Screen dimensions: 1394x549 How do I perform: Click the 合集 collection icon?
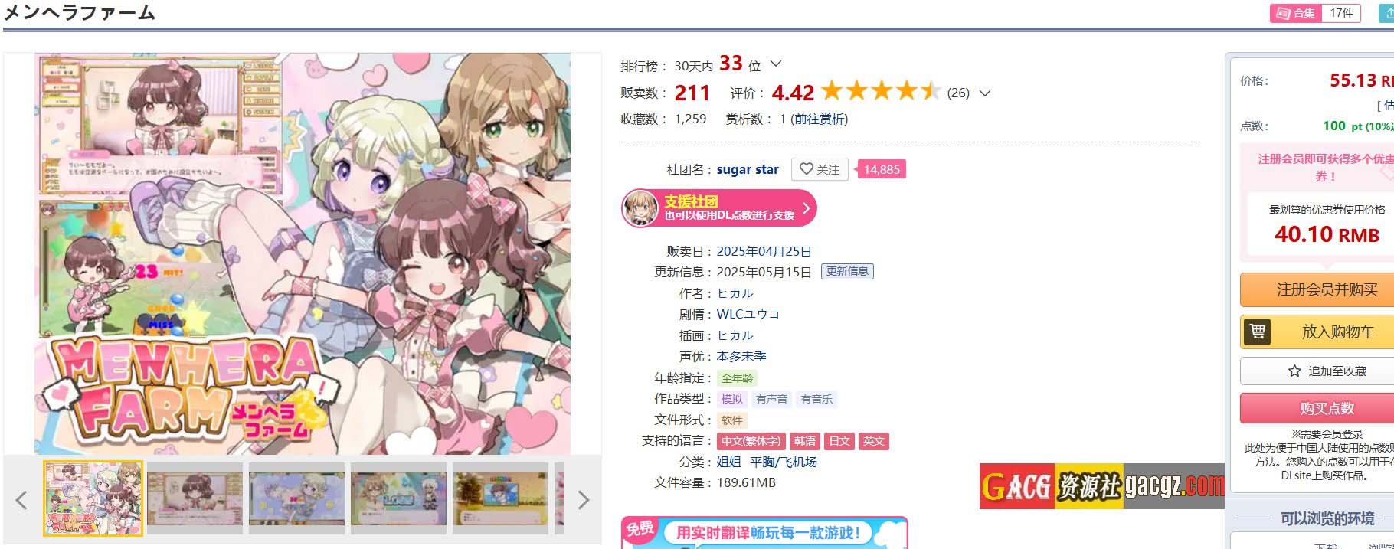pos(1284,13)
